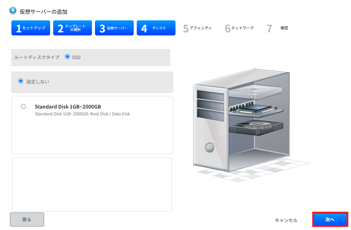Jump to step 7 確認
351x230 pixels.
[277, 28]
